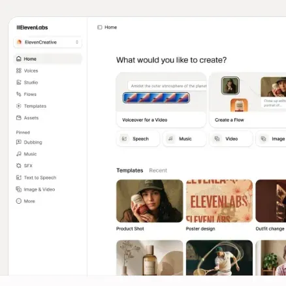Screen dimensions: 286x286
Task: Click the portrait node in Create a Flow card
Action: coord(230,86)
